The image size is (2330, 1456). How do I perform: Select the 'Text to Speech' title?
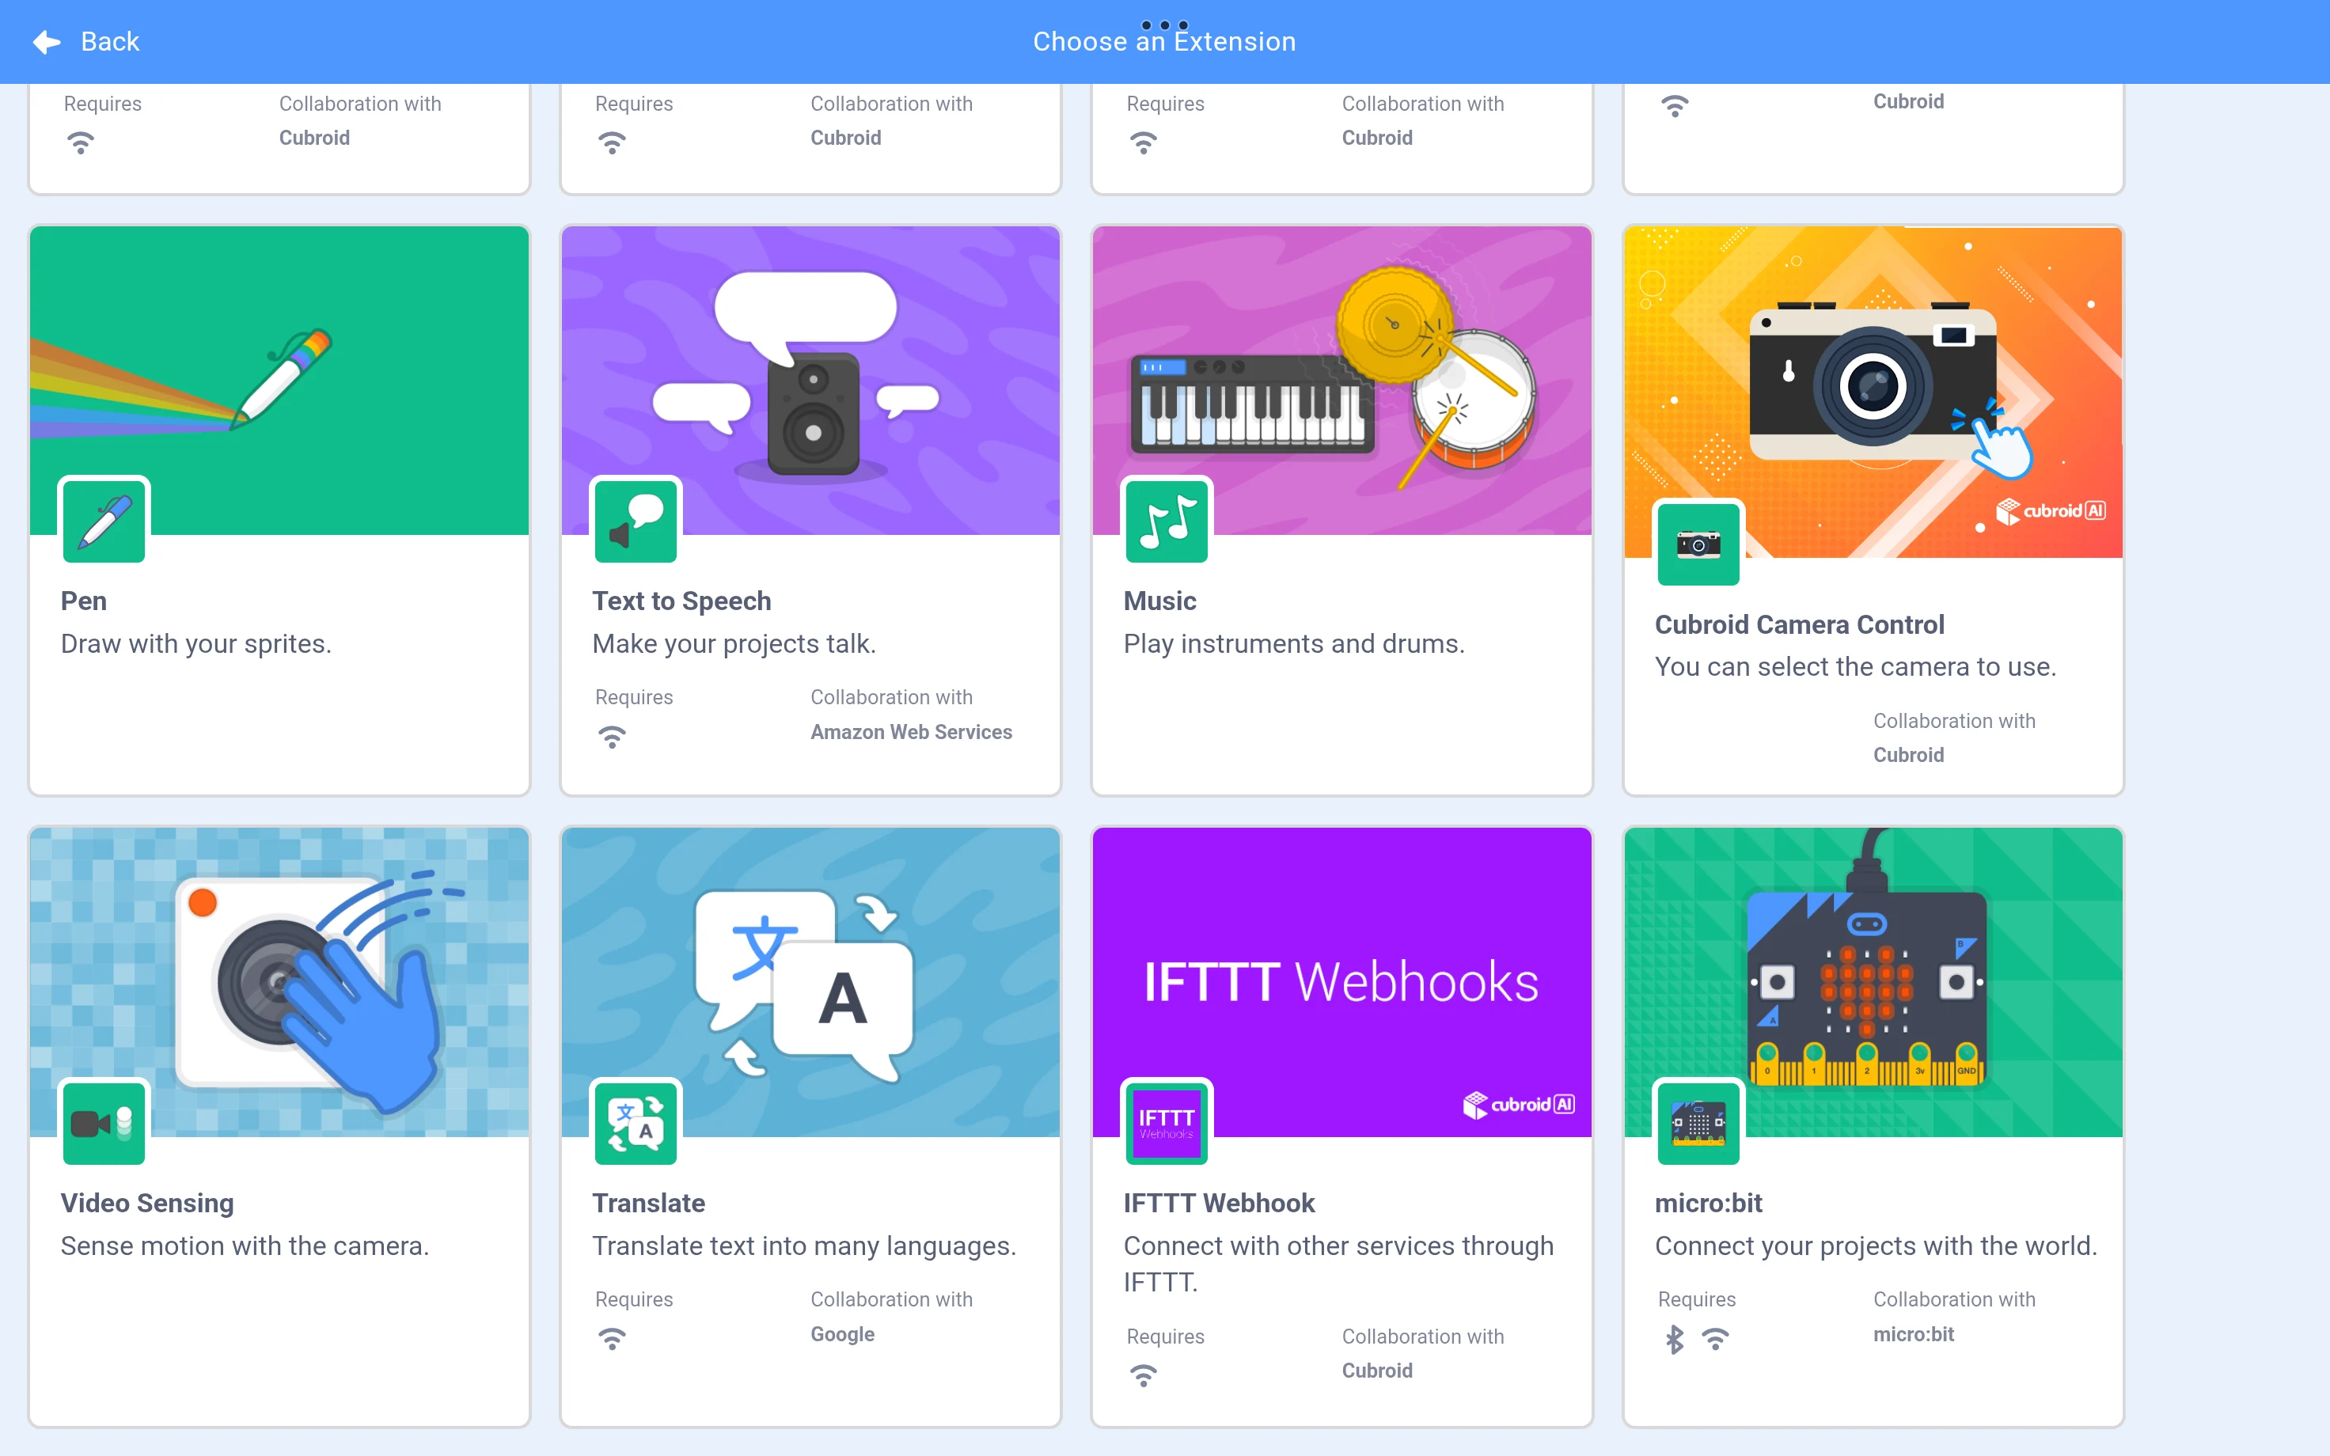pos(681,601)
